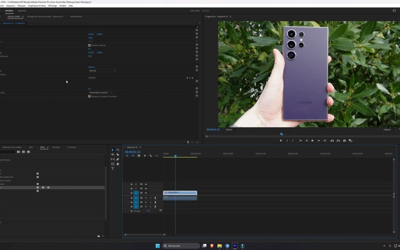
Task: Select the Rectangle shape tool
Action: (113, 164)
